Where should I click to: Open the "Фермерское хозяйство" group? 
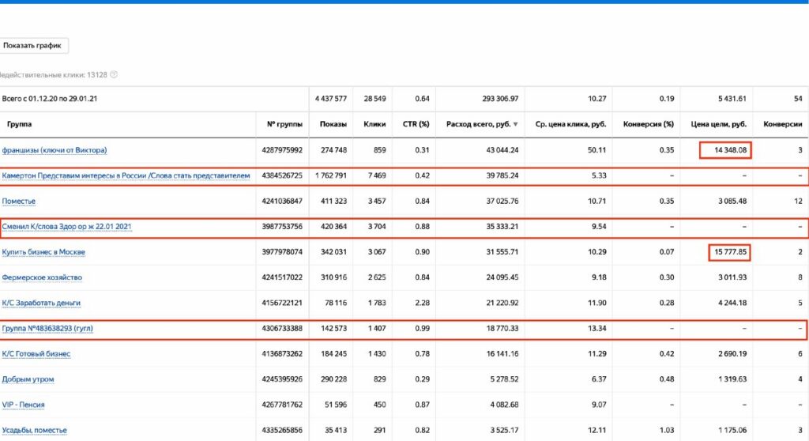(x=42, y=277)
